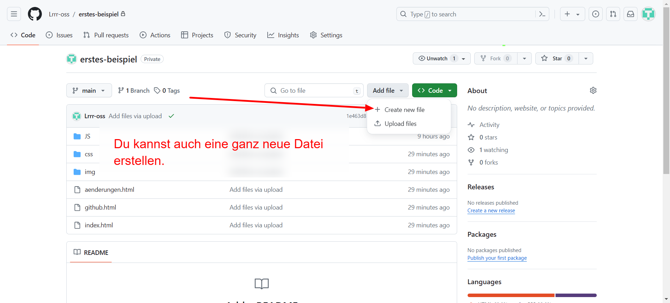The width and height of the screenshot is (670, 303).
Task: Click the Create a new release link
Action: [x=491, y=211]
